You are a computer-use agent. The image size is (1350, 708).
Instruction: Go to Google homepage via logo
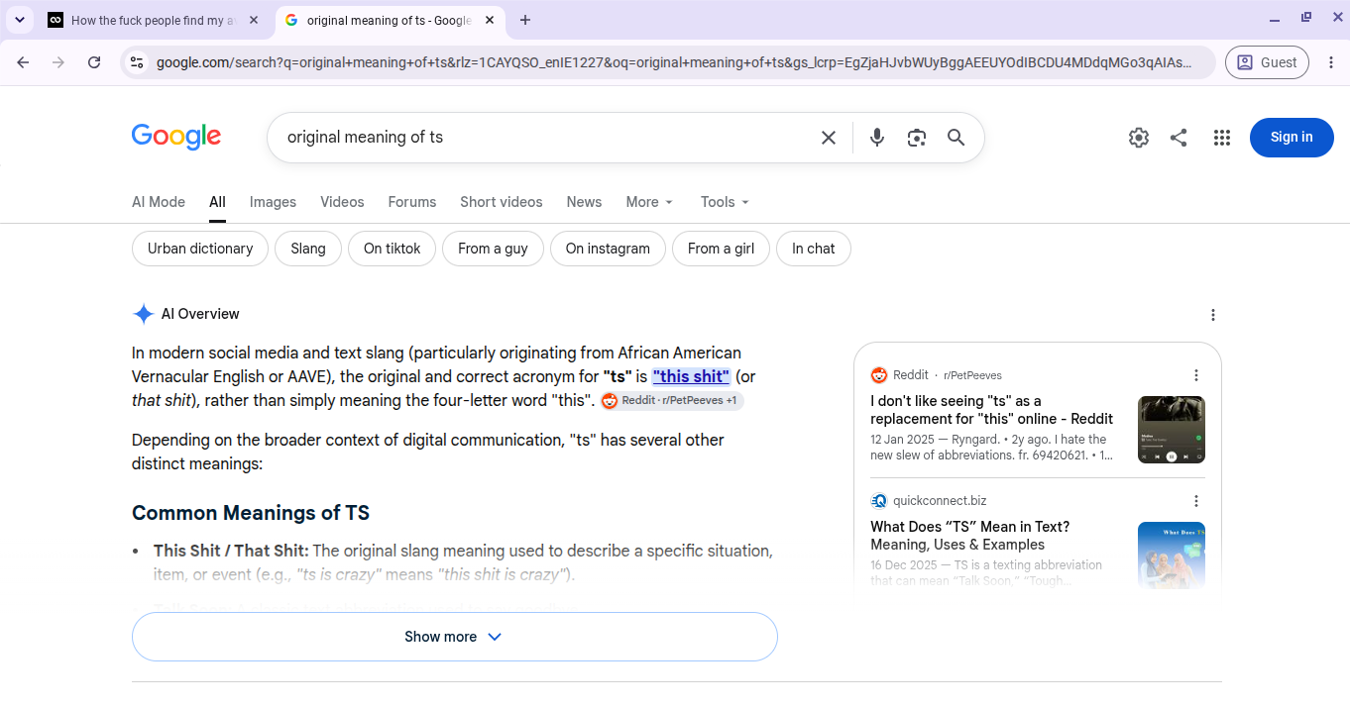pyautogui.click(x=176, y=137)
